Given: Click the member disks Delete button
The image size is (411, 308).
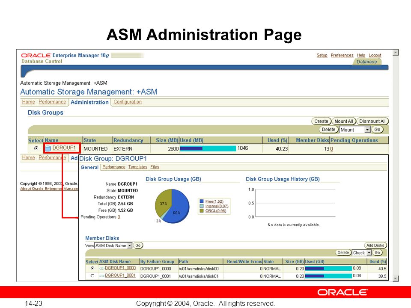Looking at the screenshot, I should point(343,252).
